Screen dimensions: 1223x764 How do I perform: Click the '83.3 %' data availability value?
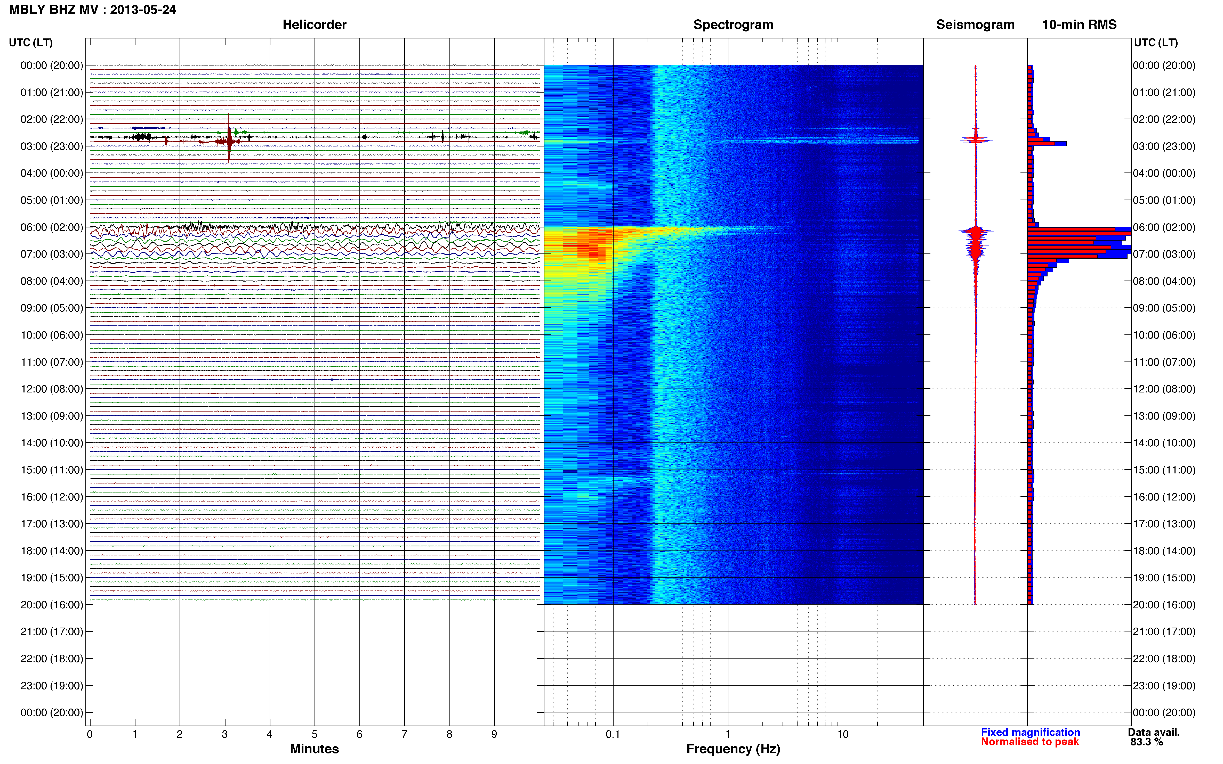point(1147,742)
